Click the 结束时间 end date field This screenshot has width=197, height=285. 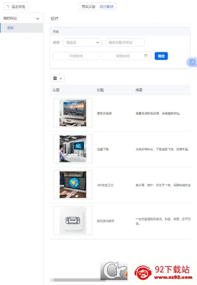[123, 56]
